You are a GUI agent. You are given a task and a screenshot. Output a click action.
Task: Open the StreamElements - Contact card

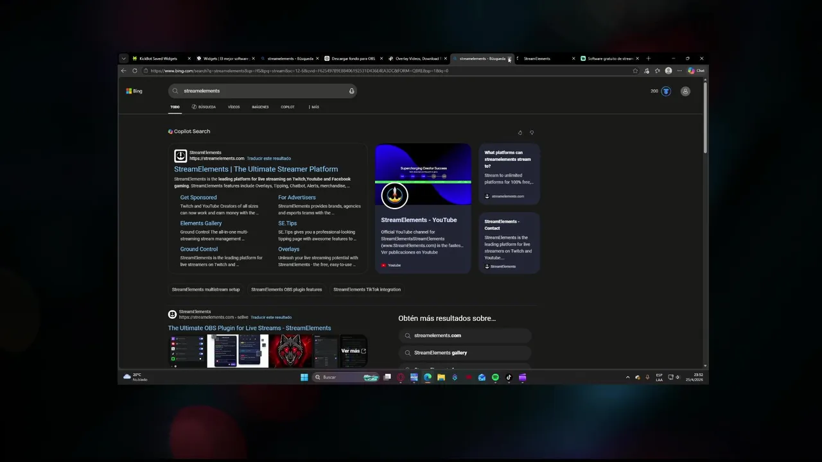coord(509,243)
